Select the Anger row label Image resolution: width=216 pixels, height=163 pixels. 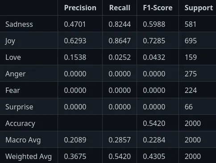[16, 74]
